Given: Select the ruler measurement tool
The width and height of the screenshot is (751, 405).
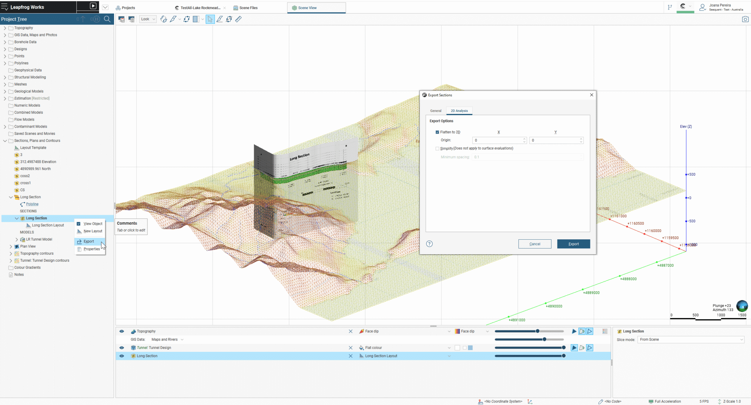Looking at the screenshot, I should coord(238,19).
